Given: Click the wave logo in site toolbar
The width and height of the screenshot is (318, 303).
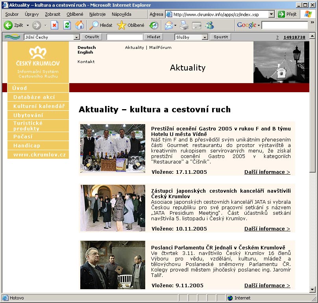Looking at the screenshot, I should click(x=12, y=37).
